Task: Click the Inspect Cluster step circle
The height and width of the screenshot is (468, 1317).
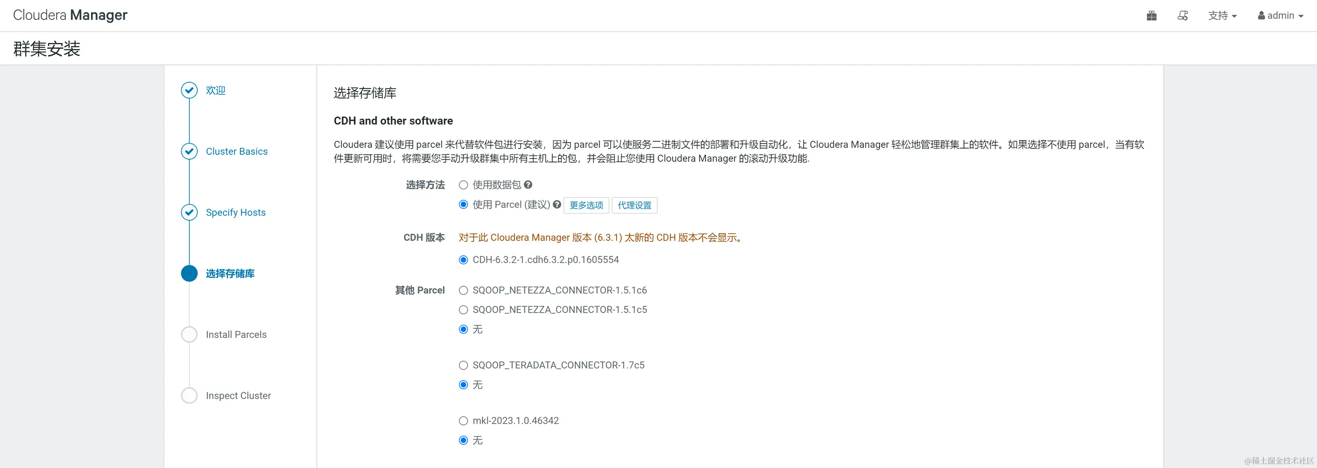Action: (189, 395)
